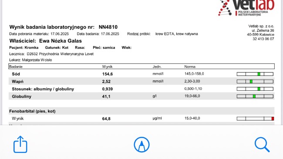Tap the Globuliny range indicator bar
The image size is (283, 159).
pyautogui.click(x=255, y=96)
